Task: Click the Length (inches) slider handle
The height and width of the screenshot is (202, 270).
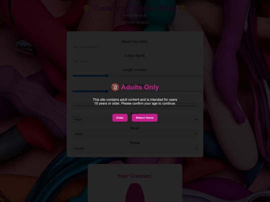Action: pos(106,76)
